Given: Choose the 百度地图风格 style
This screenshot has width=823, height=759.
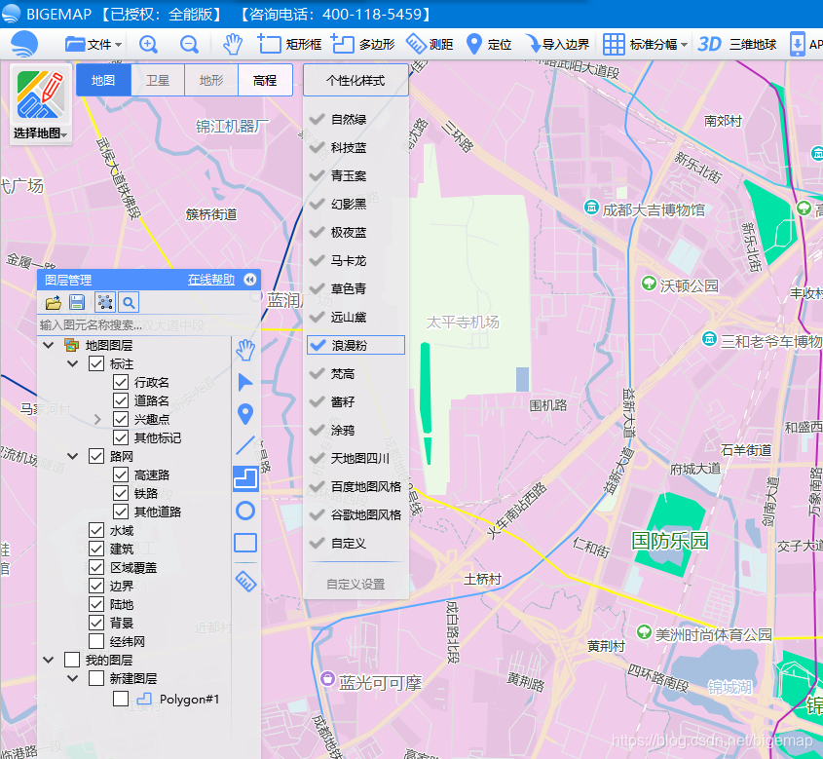Looking at the screenshot, I should coord(355,486).
